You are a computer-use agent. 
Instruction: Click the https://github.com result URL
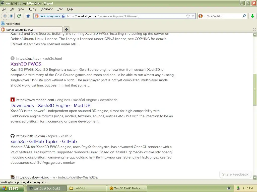tap(30, 136)
